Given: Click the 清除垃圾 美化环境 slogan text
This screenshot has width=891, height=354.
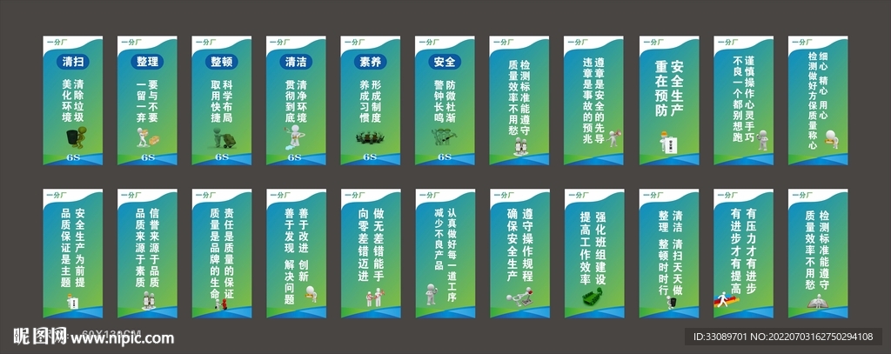Looking at the screenshot, I should pyautogui.click(x=73, y=101).
